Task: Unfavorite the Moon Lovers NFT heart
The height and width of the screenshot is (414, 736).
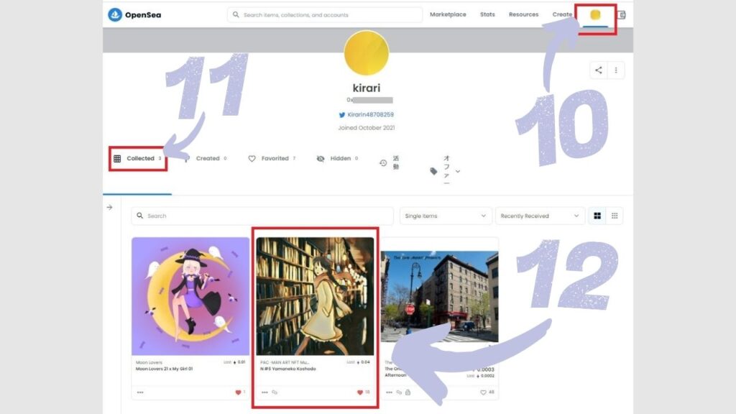Action: 238,392
